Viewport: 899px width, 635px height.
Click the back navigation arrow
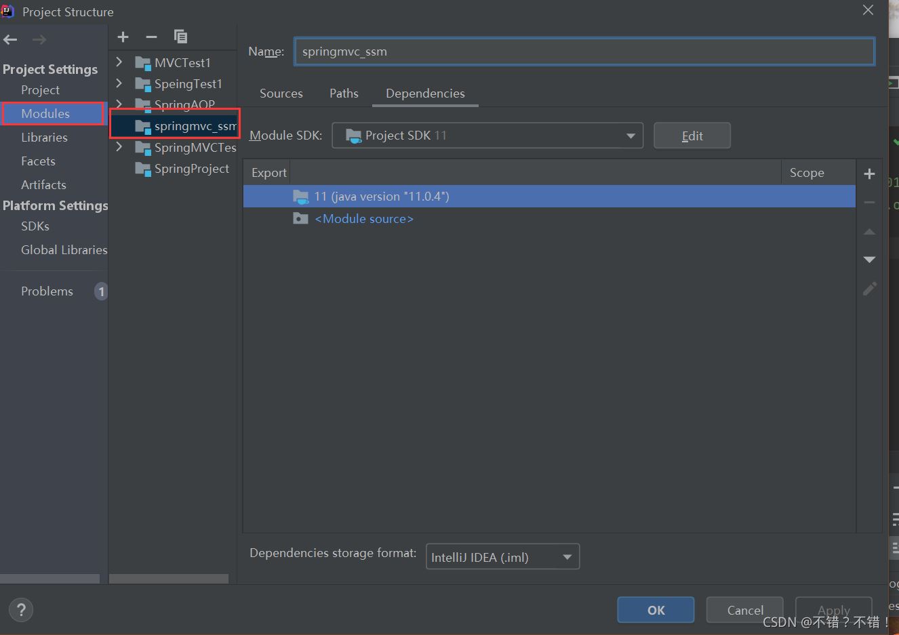[10, 40]
